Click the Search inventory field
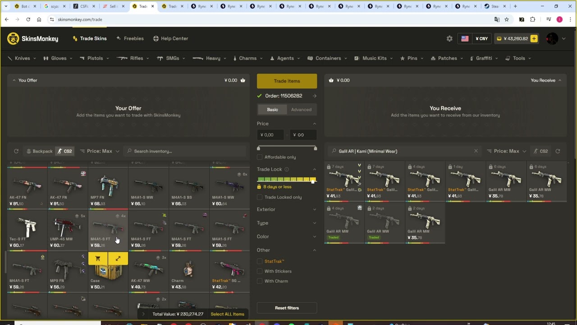The width and height of the screenshot is (577, 325). (186, 151)
